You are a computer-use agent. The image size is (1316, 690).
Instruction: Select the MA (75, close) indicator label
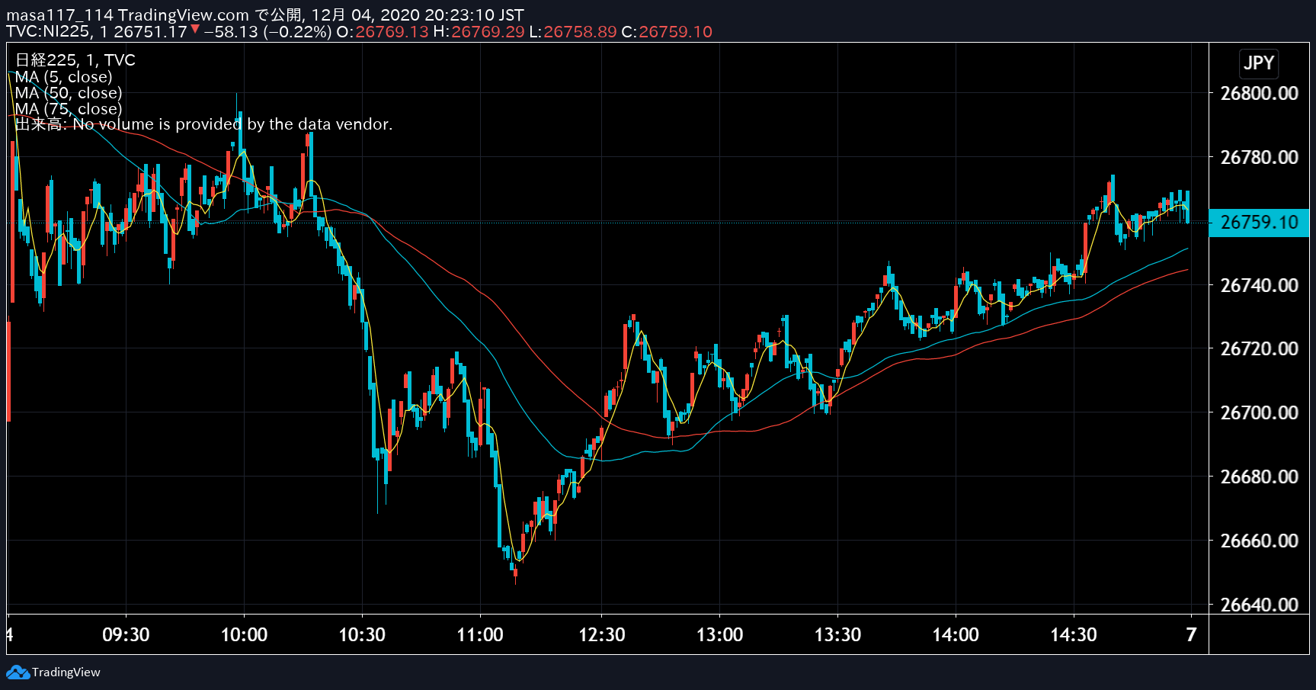point(69,109)
